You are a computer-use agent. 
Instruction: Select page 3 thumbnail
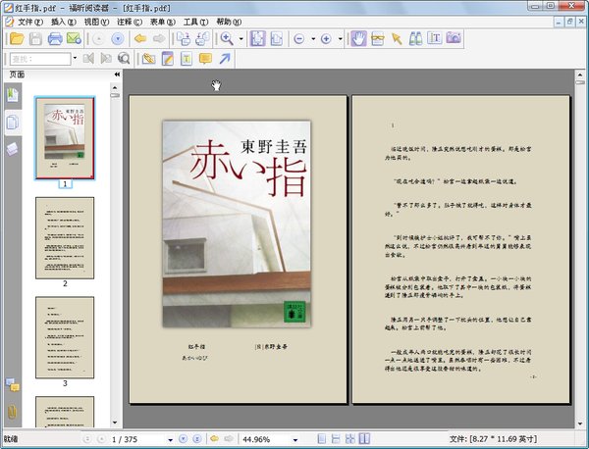[x=65, y=336]
